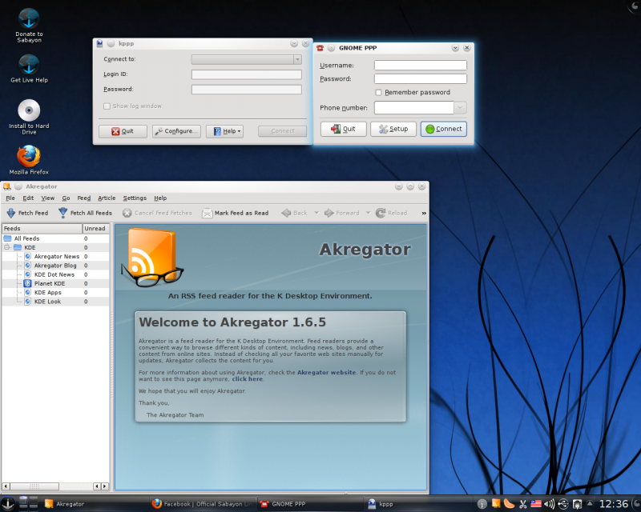This screenshot has height=512, width=641.
Task: Click the Fetch Feed toolbar icon
Action: [12, 213]
